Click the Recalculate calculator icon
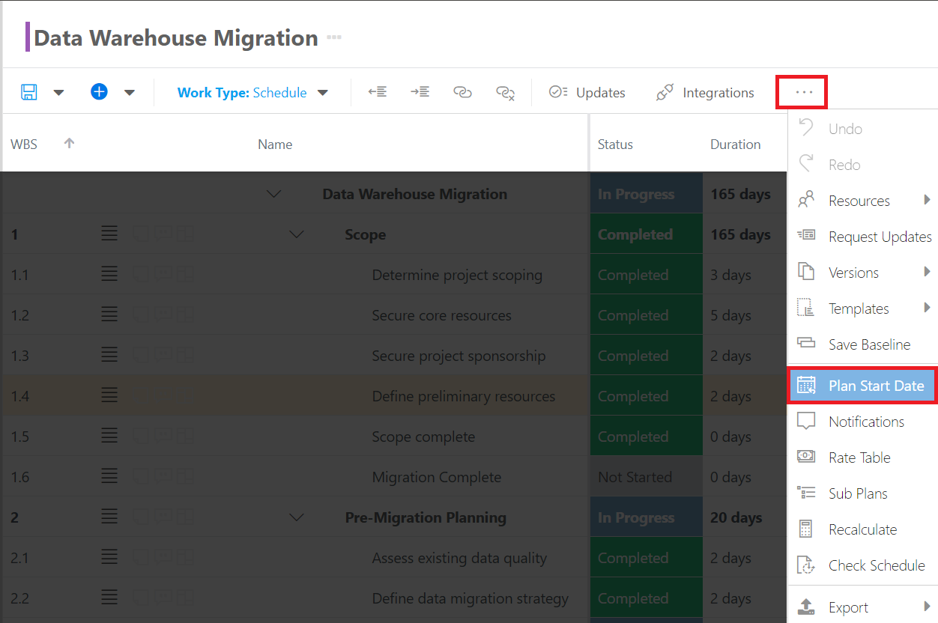This screenshot has height=623, width=938. click(806, 529)
